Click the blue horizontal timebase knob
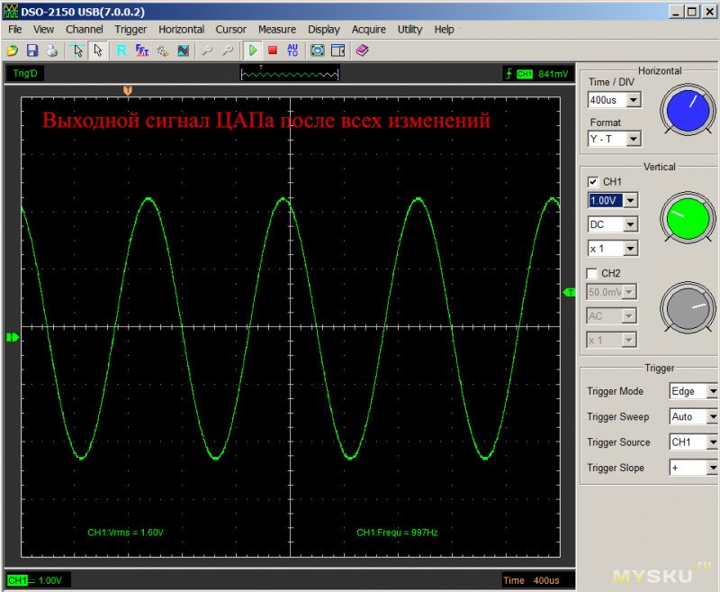 688,111
